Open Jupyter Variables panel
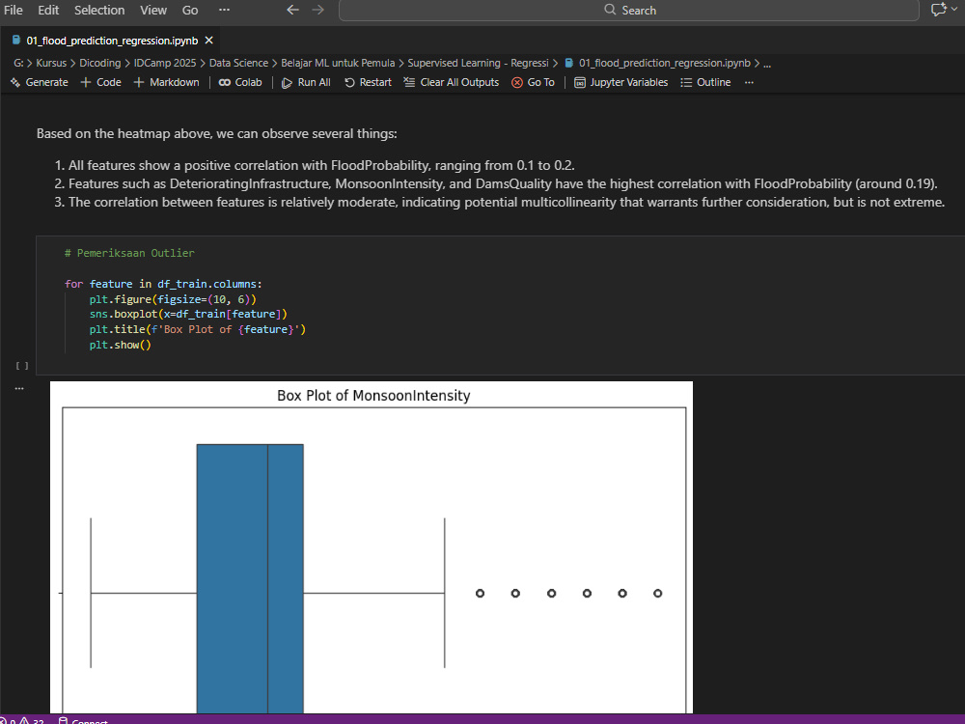This screenshot has height=724, width=965. pyautogui.click(x=620, y=82)
